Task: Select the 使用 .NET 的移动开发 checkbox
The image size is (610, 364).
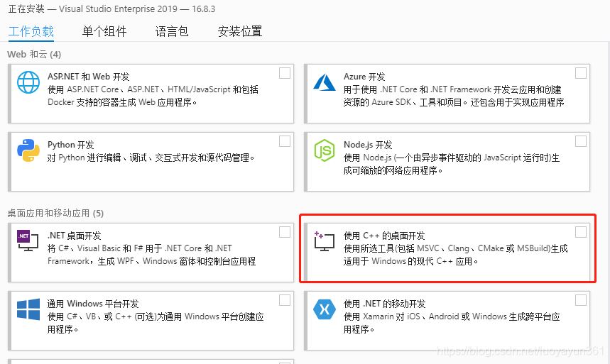Action: (x=581, y=300)
